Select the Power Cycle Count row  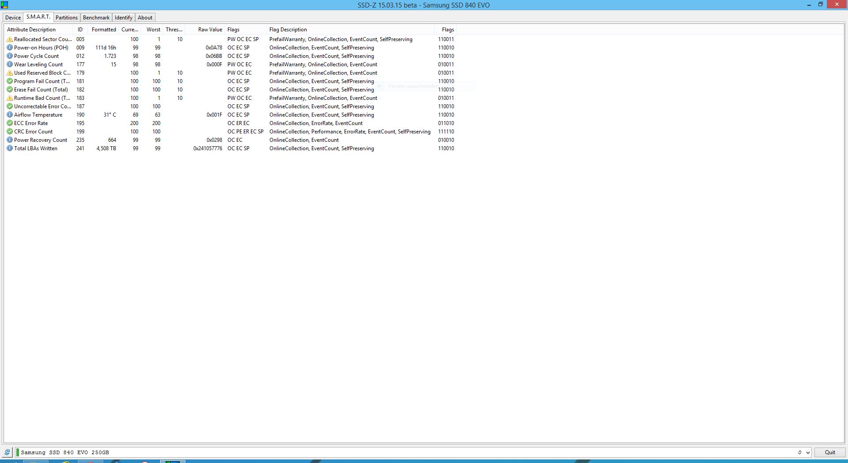click(230, 56)
